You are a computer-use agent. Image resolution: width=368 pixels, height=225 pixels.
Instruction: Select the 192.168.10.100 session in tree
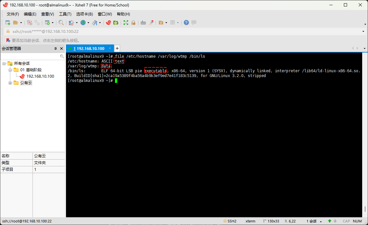[x=40, y=76]
